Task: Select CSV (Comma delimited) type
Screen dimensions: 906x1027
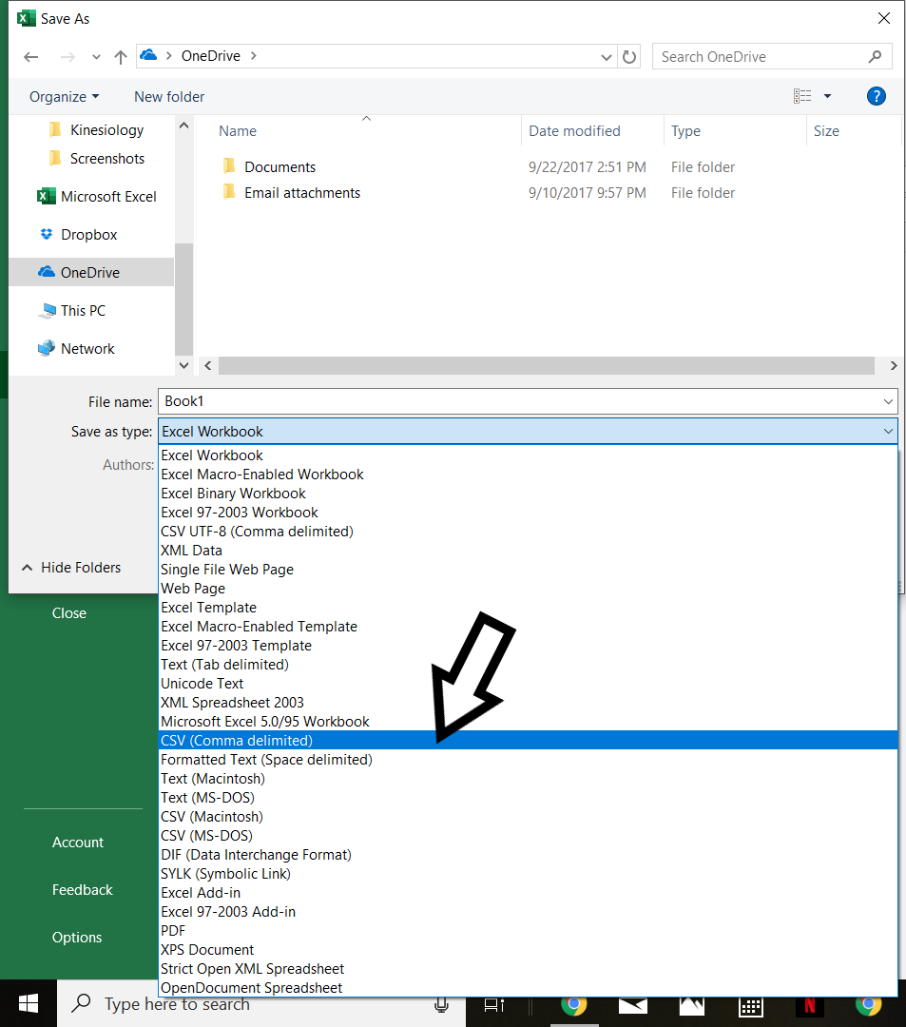Action: pos(528,740)
